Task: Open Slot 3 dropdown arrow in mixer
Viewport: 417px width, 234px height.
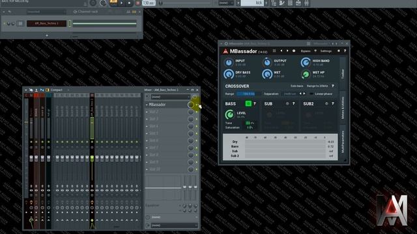Action: [x=147, y=119]
